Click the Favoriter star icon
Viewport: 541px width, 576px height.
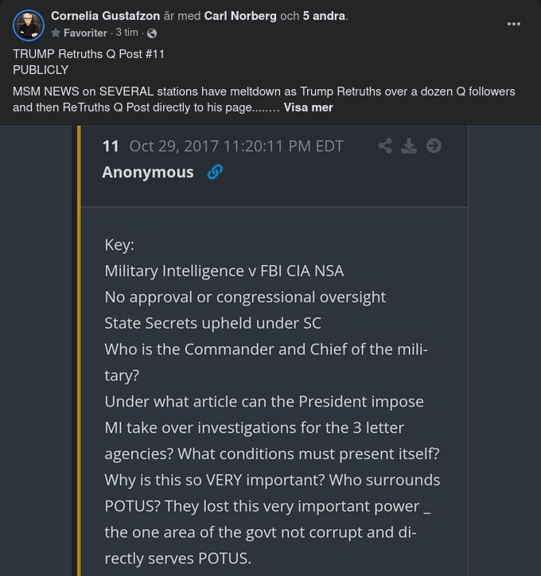coord(56,33)
